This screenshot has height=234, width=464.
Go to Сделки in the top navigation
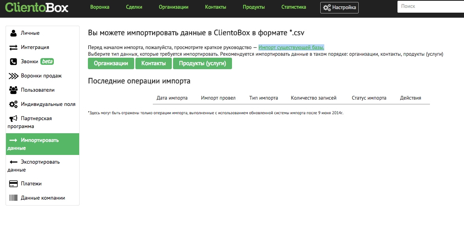tap(134, 7)
